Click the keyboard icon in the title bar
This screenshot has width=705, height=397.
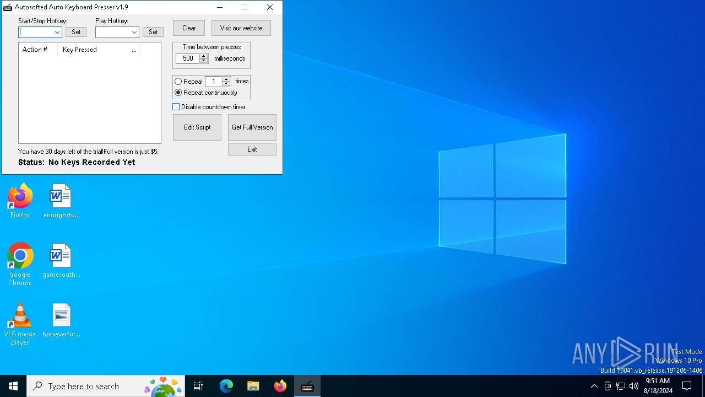point(8,7)
